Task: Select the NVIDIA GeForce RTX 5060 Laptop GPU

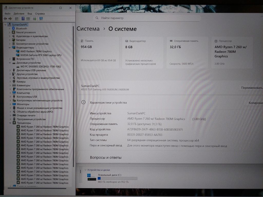Action: pos(41,55)
